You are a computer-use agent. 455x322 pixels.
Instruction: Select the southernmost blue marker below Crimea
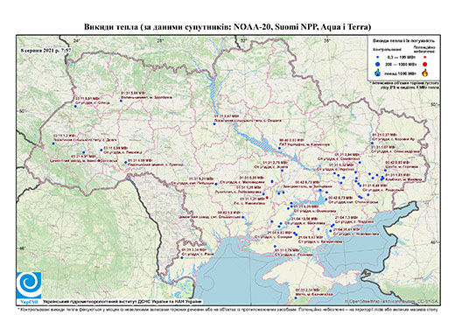pyautogui.click(x=296, y=297)
